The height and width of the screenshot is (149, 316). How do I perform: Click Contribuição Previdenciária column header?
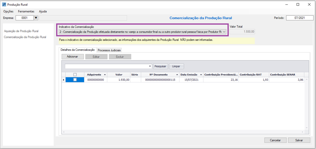click(x=221, y=74)
